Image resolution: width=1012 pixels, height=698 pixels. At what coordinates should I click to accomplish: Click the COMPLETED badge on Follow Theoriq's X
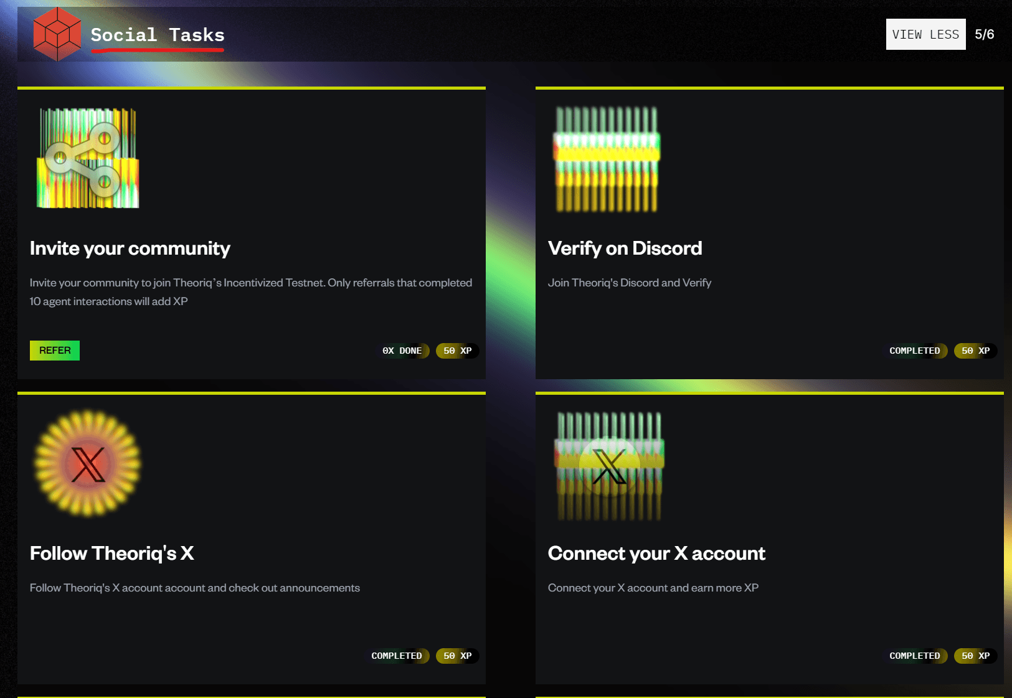(397, 656)
